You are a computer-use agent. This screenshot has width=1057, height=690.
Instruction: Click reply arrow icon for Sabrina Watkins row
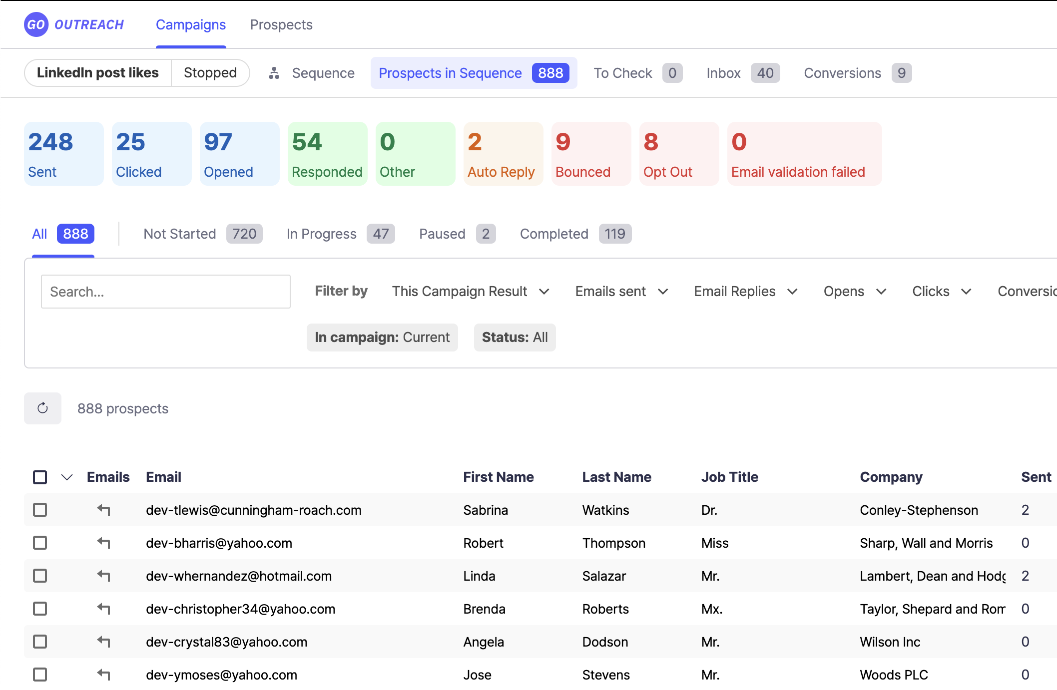[x=103, y=510]
